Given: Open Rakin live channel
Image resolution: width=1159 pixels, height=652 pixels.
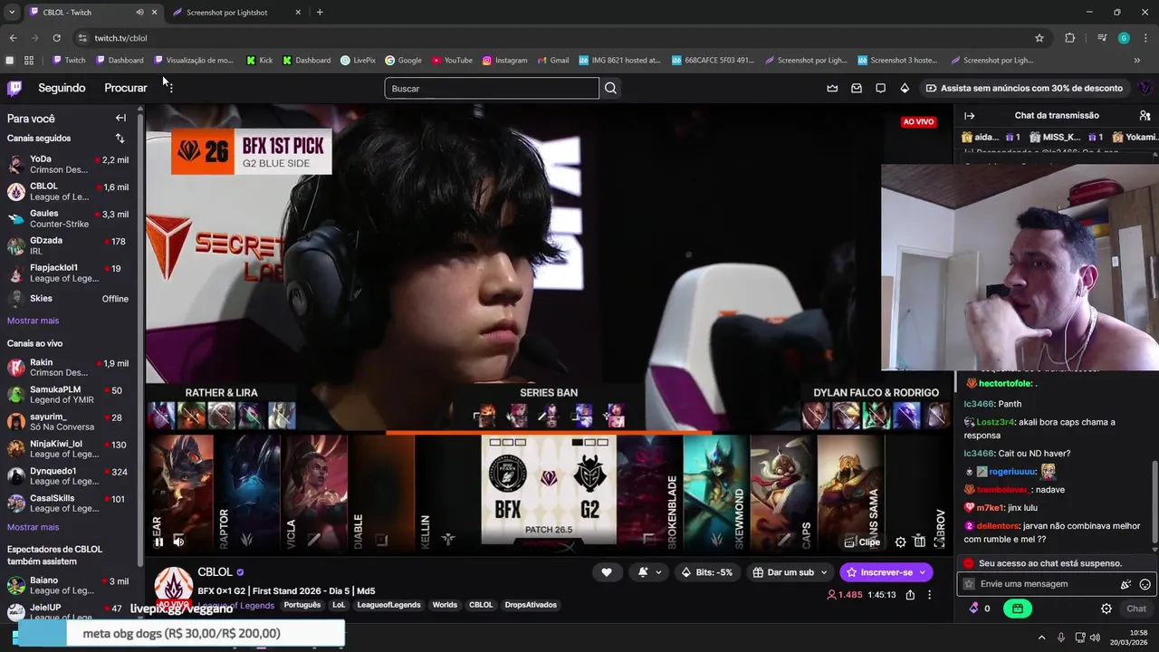Looking at the screenshot, I should [69, 367].
